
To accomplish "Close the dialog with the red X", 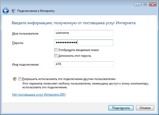I will coord(153,5).
